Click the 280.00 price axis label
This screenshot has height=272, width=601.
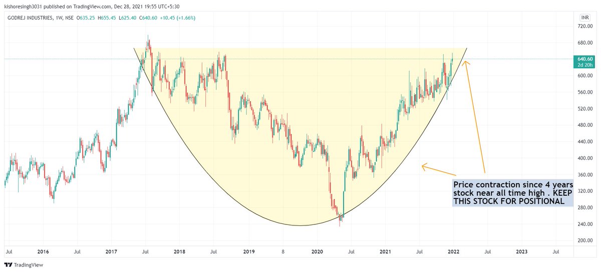coord(585,208)
